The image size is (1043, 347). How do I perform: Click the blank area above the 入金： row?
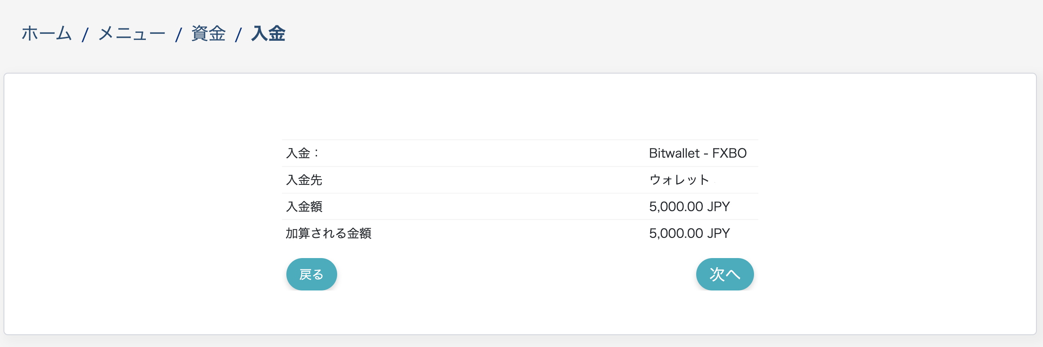click(x=520, y=110)
